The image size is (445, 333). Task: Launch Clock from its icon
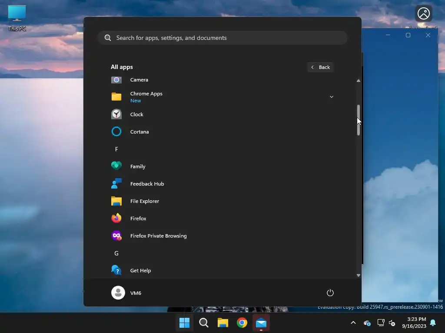(x=116, y=114)
